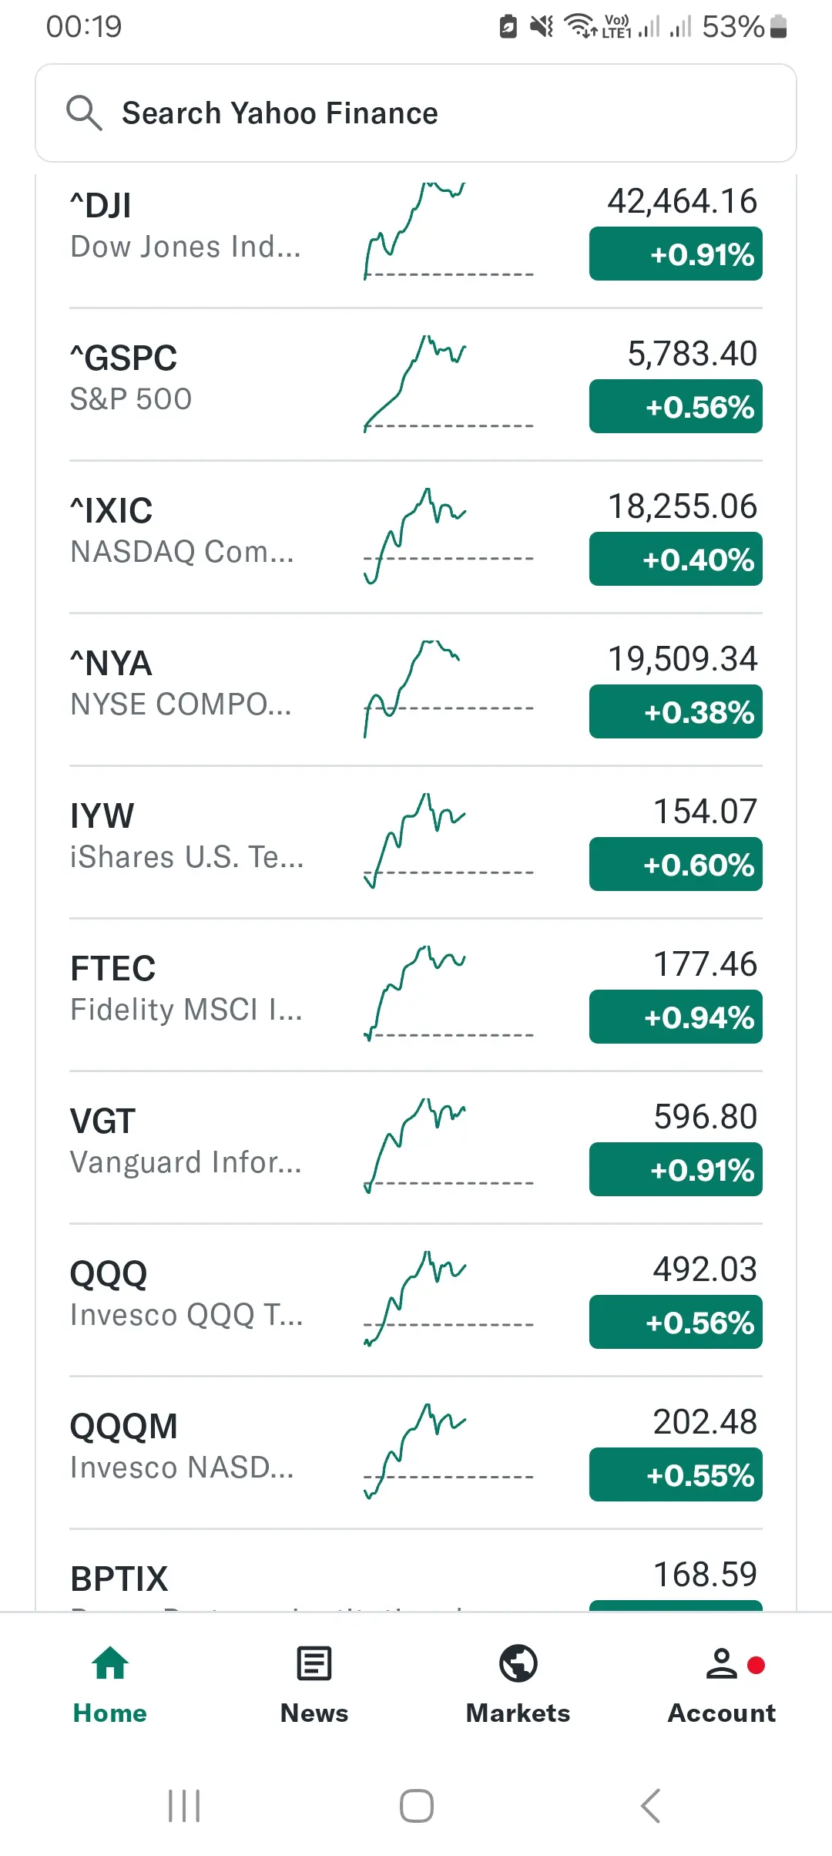832x1856 pixels.
Task: View the QQQ sparkline chart
Action: click(x=448, y=1298)
